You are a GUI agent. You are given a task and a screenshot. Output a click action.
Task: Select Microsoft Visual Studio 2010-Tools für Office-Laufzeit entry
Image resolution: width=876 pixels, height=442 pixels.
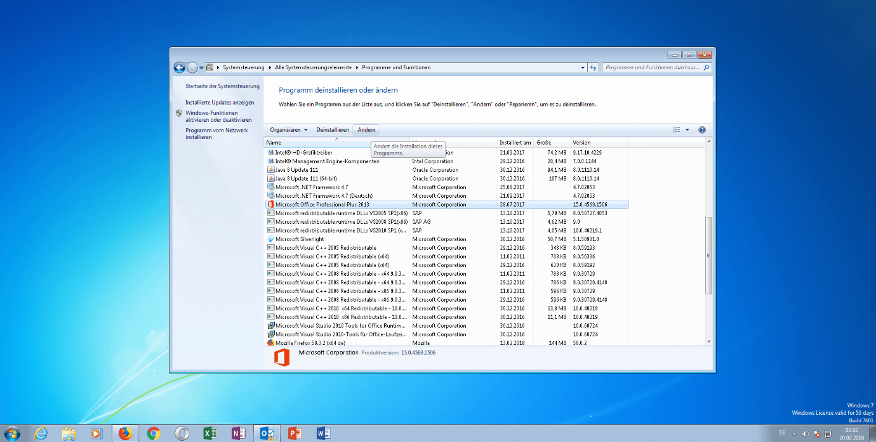click(x=446, y=334)
